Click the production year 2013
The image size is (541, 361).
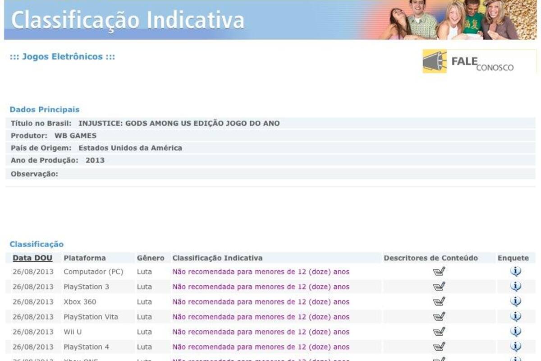[95, 160]
